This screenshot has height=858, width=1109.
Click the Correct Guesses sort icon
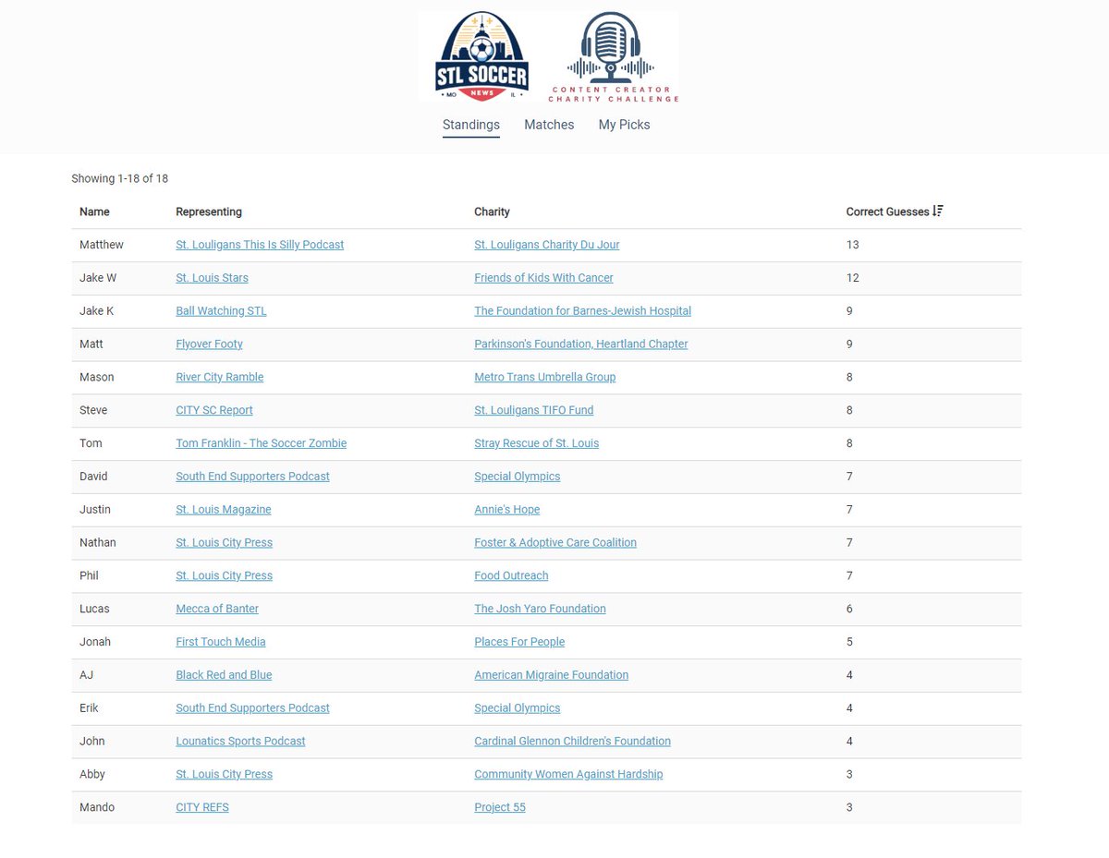coord(938,211)
